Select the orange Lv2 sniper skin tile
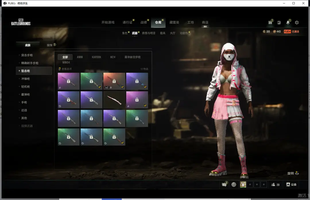This screenshot has height=200, width=310. [x=114, y=81]
